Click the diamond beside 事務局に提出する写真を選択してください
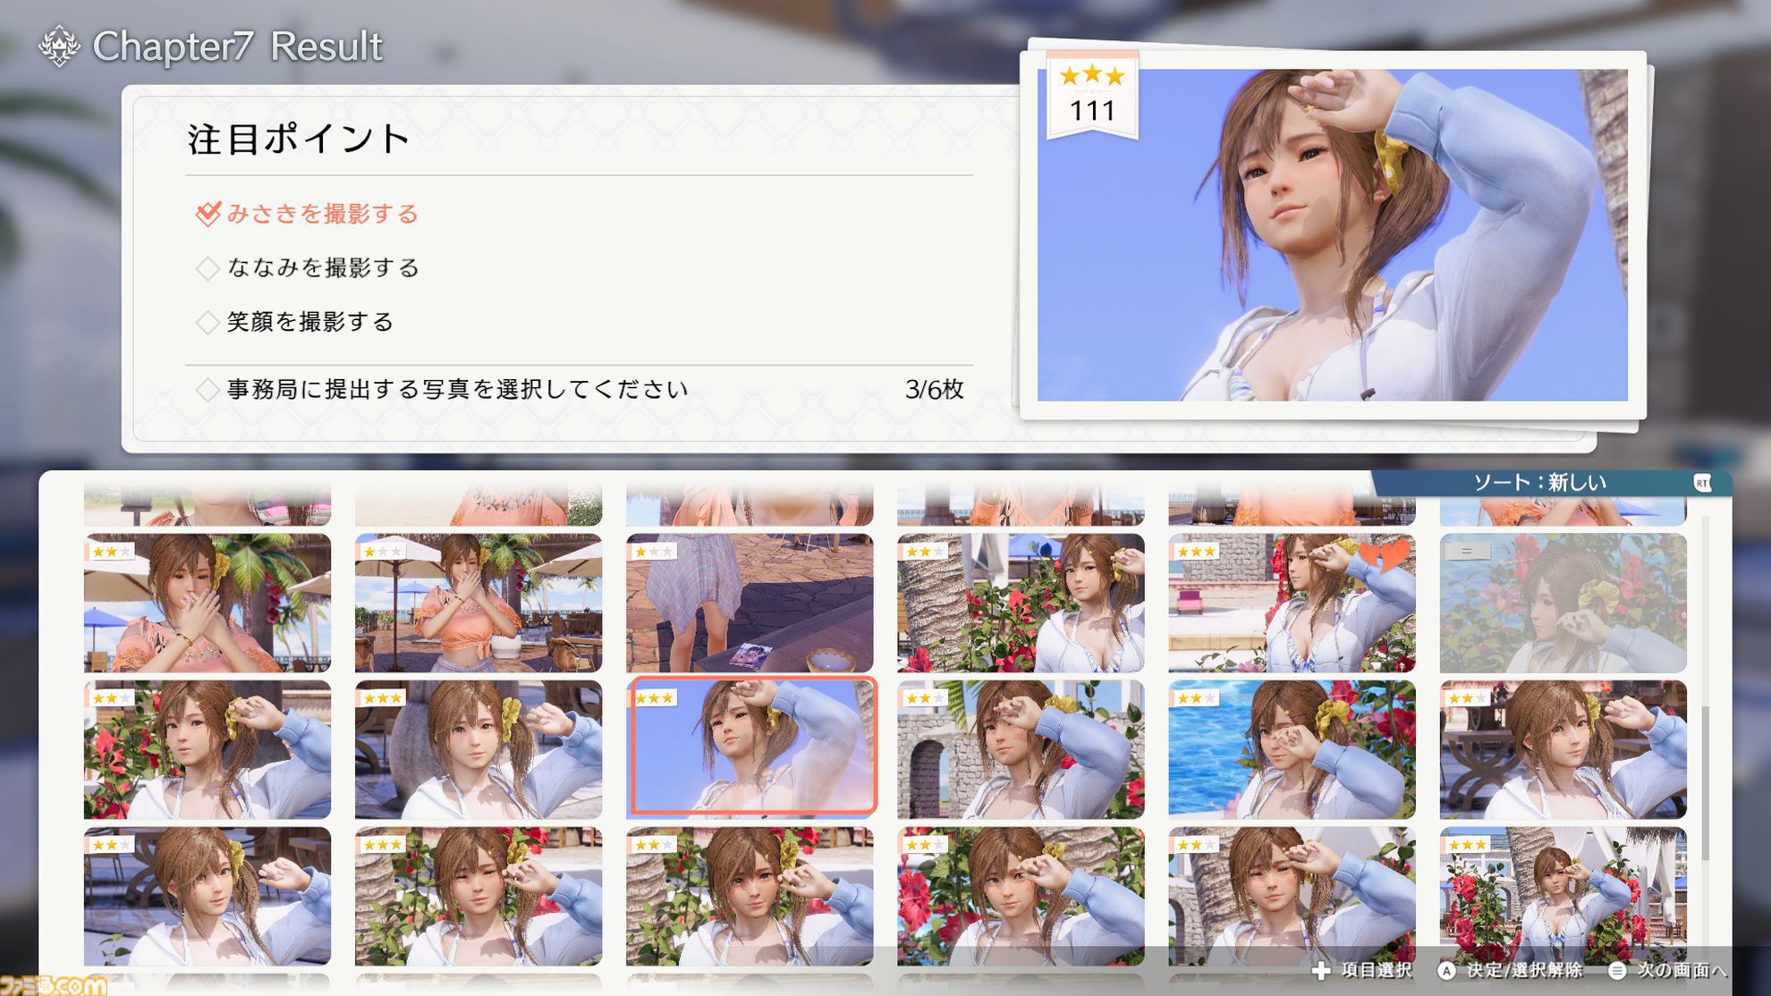 (x=208, y=390)
